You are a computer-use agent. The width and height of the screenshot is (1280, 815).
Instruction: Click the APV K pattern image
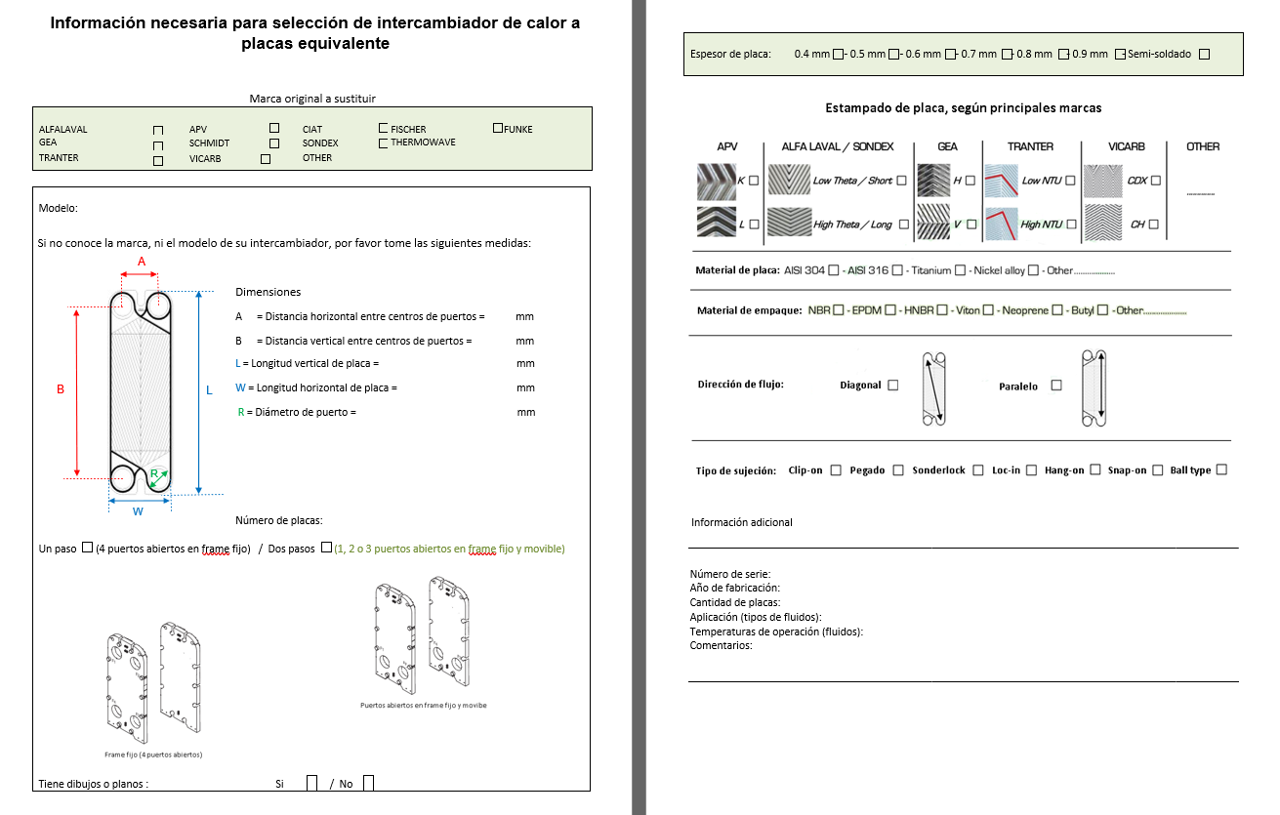717,181
